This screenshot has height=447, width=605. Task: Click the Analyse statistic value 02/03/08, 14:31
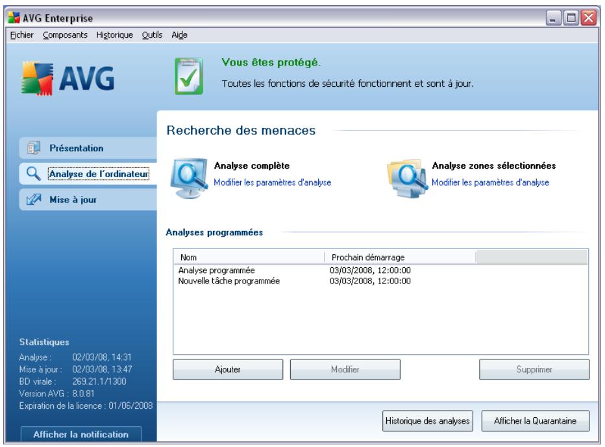pyautogui.click(x=102, y=357)
